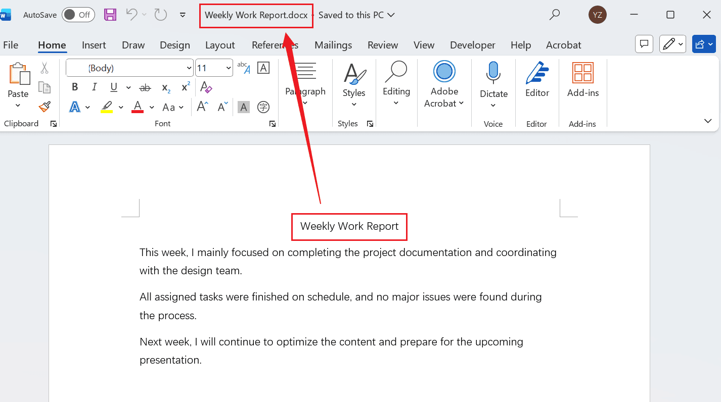
Task: Clear all formatting with eraser icon
Action: coord(206,87)
